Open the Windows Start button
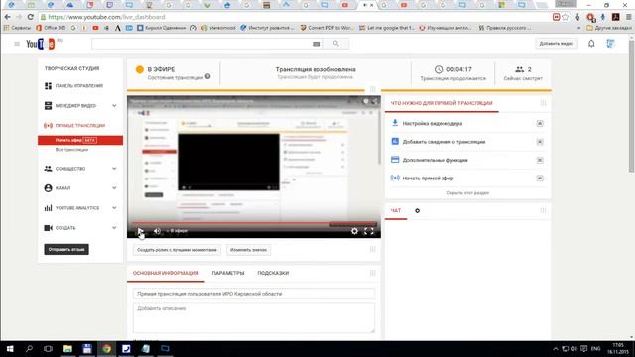This screenshot has width=635, height=357. point(10,348)
